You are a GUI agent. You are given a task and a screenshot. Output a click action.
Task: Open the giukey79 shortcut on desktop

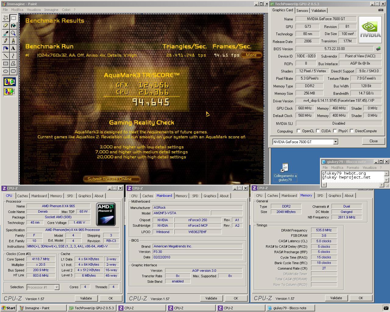285,172
